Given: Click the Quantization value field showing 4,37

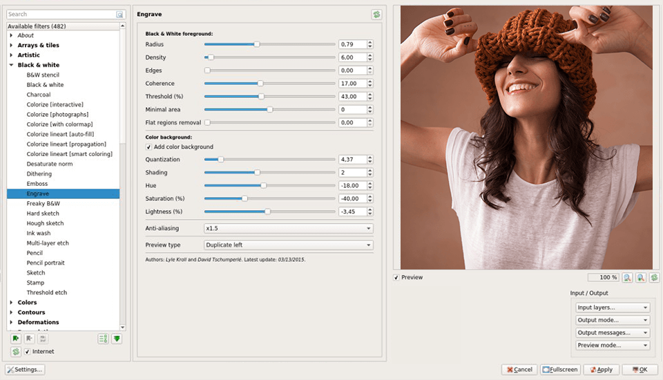Looking at the screenshot, I should click(353, 160).
